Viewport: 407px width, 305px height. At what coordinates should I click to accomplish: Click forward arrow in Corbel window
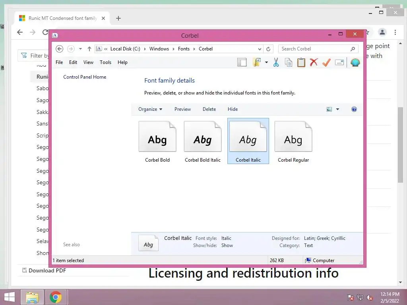71,49
